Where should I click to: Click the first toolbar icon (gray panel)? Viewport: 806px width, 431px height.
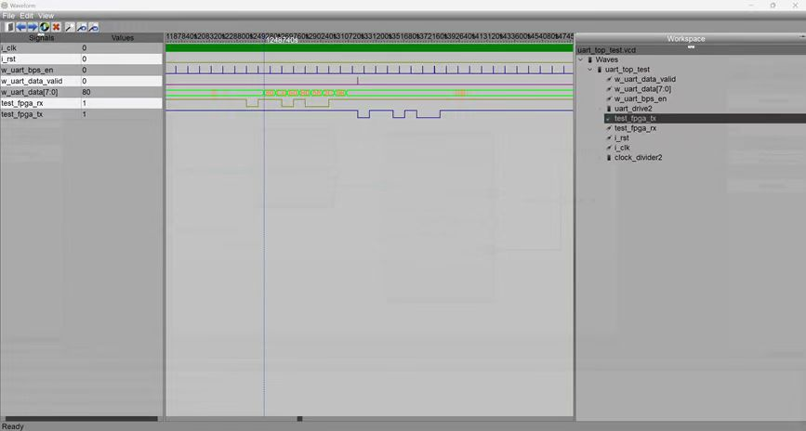pyautogui.click(x=9, y=27)
